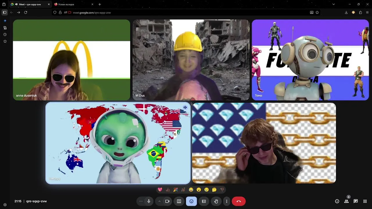Focus the meet.google.com address field
Viewport: 372px width, 209px height.
tap(186, 12)
